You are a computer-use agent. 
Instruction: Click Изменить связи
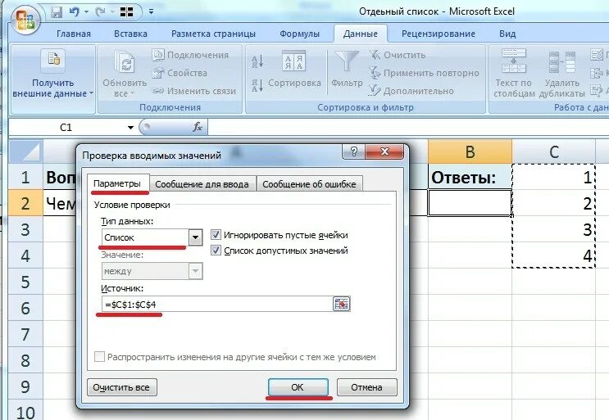click(193, 91)
